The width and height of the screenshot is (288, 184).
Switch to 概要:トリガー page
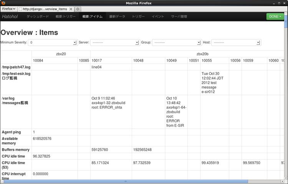click(65, 17)
